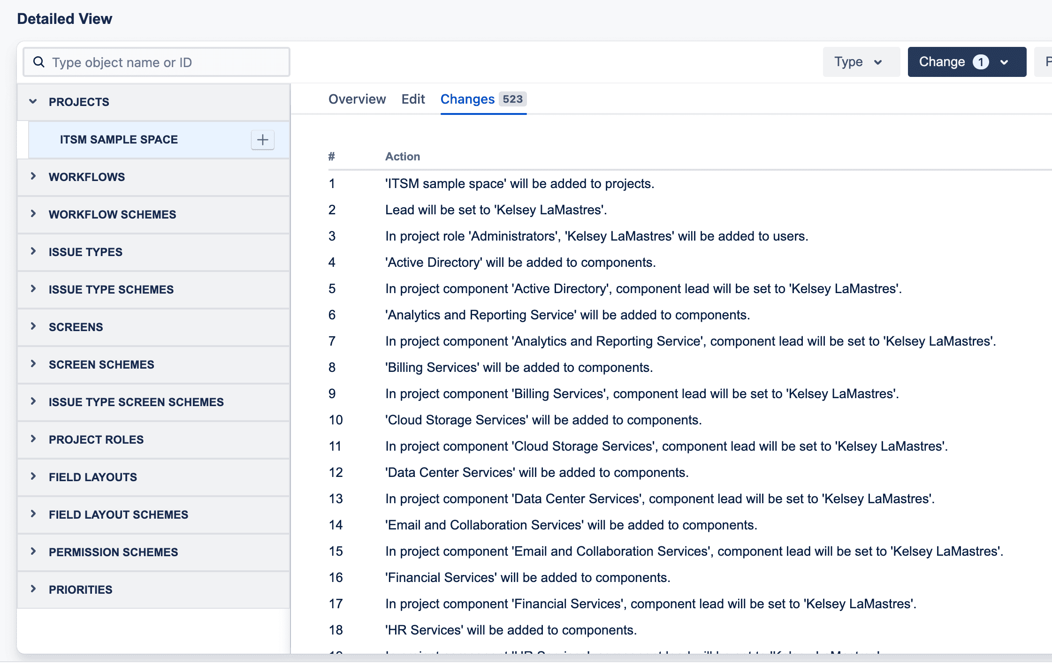Image resolution: width=1052 pixels, height=665 pixels.
Task: Expand the SCREEN SCHEMES chevron
Action: pyautogui.click(x=33, y=364)
